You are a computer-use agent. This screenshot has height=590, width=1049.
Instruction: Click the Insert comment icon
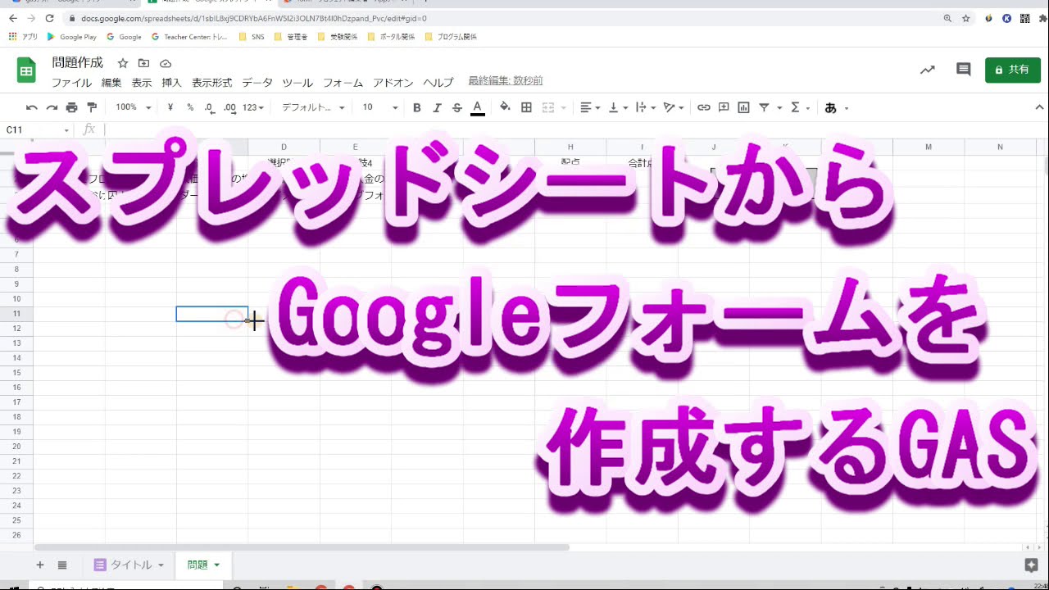tap(724, 107)
